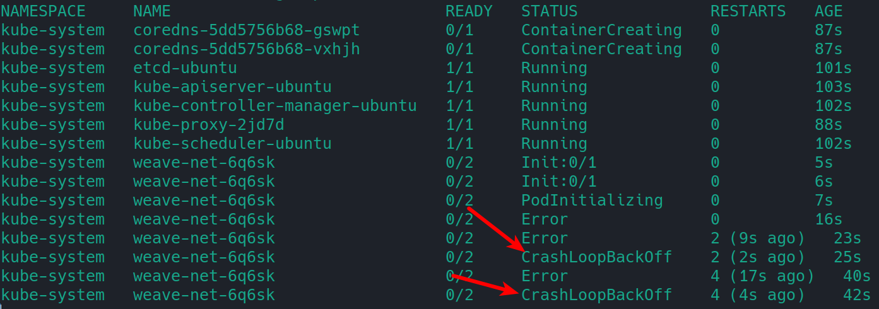879x309 pixels.
Task: Click the STATUS column header
Action: tap(549, 11)
